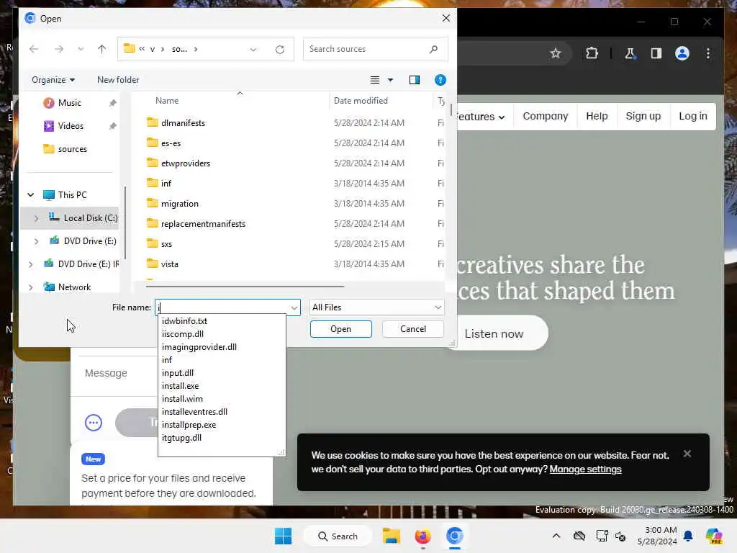Select the etwproviders folder
This screenshot has width=737, height=553.
185,163
